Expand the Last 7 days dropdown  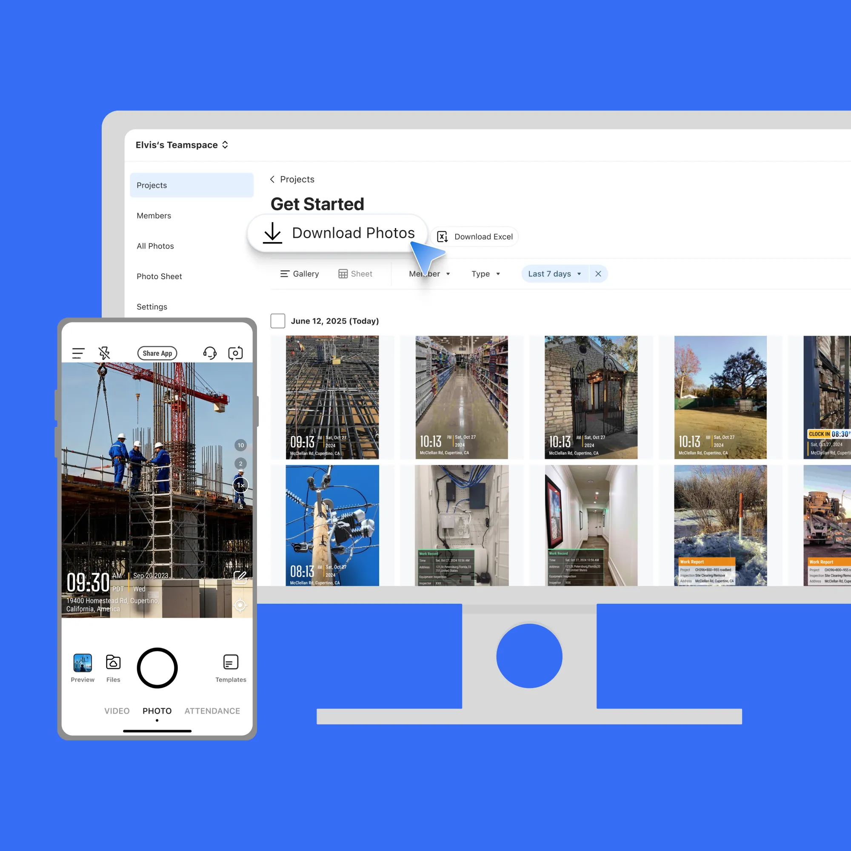[554, 274]
